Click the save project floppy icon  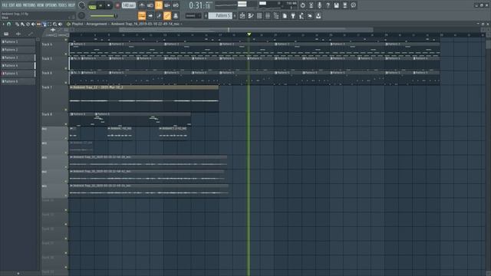click(336, 5)
